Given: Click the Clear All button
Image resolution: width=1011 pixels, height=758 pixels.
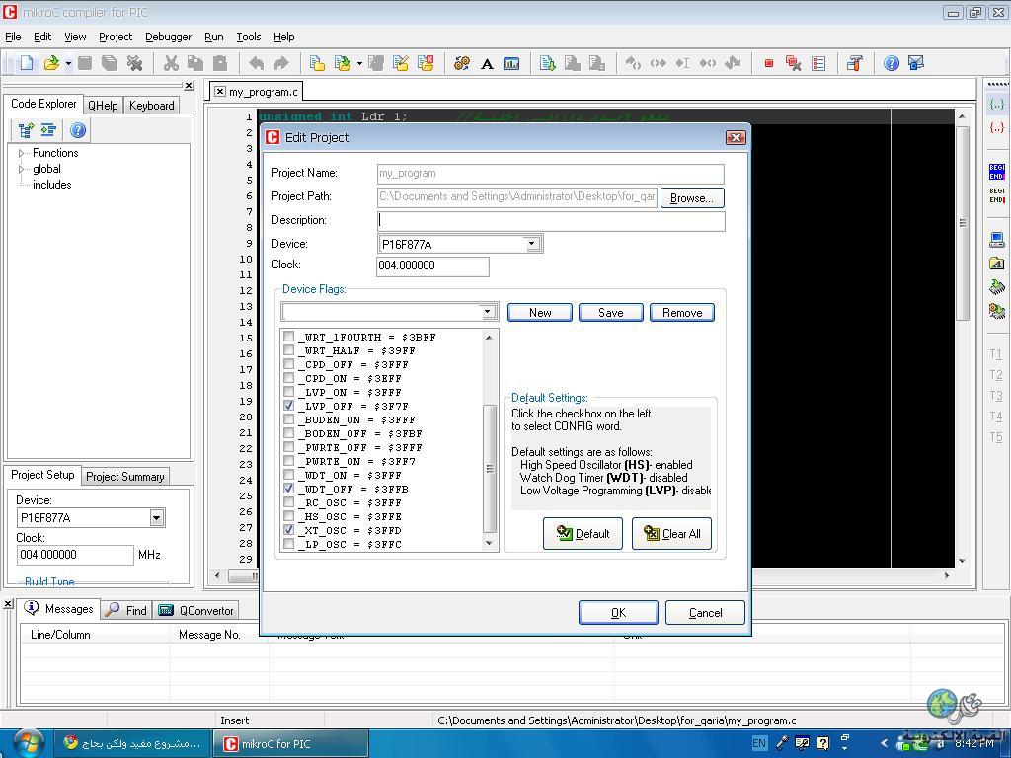Looking at the screenshot, I should coord(671,534).
